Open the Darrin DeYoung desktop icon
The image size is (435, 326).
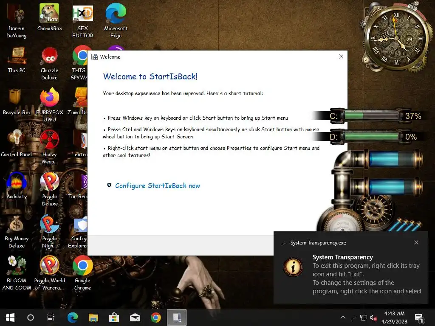(17, 21)
